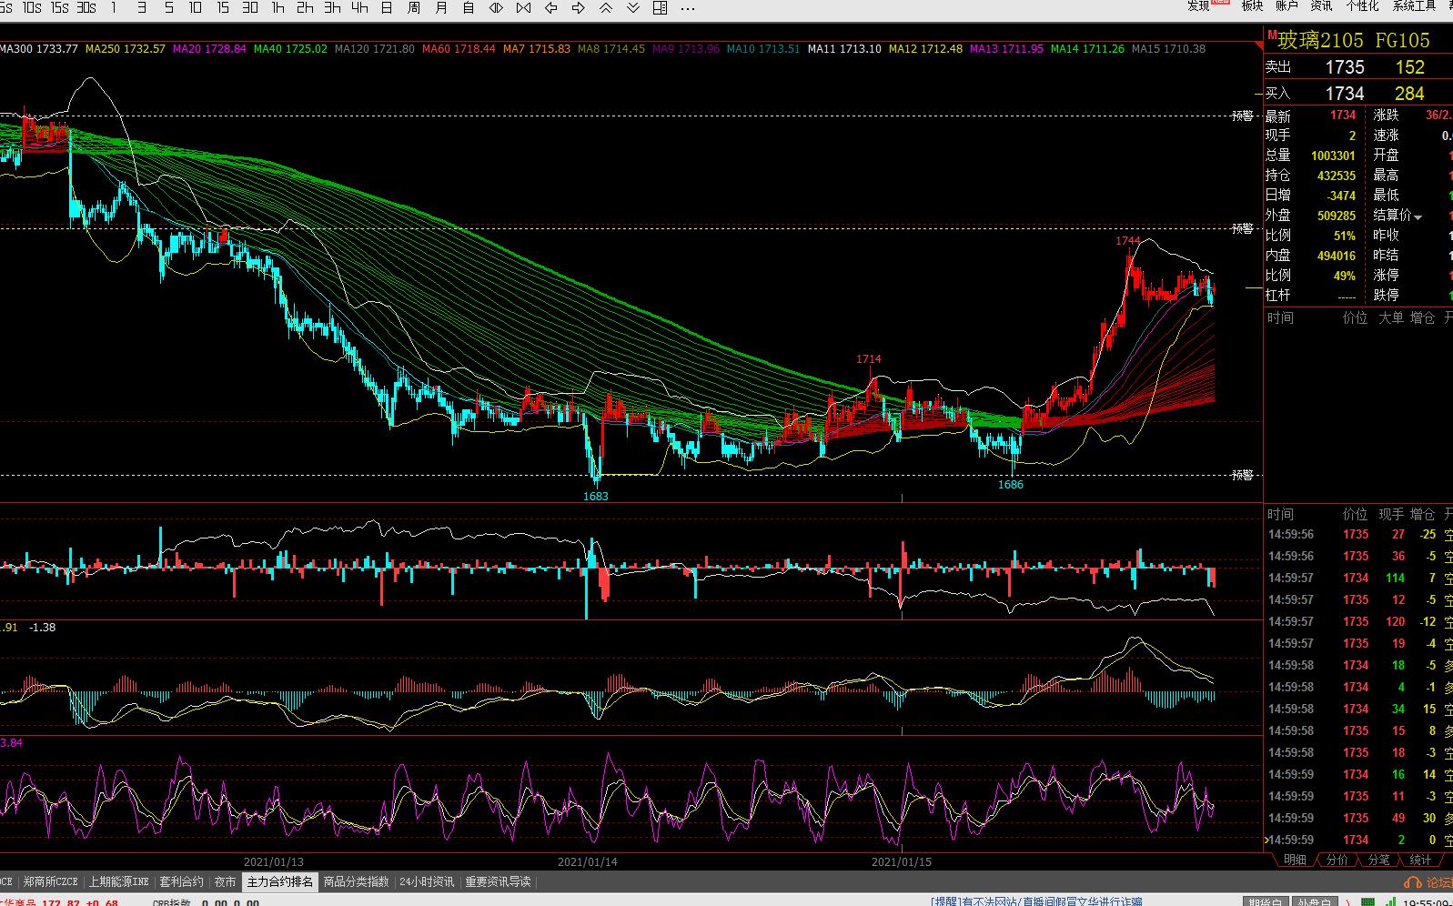Open the 个性化 menu
The image size is (1453, 906).
pos(1362,5)
